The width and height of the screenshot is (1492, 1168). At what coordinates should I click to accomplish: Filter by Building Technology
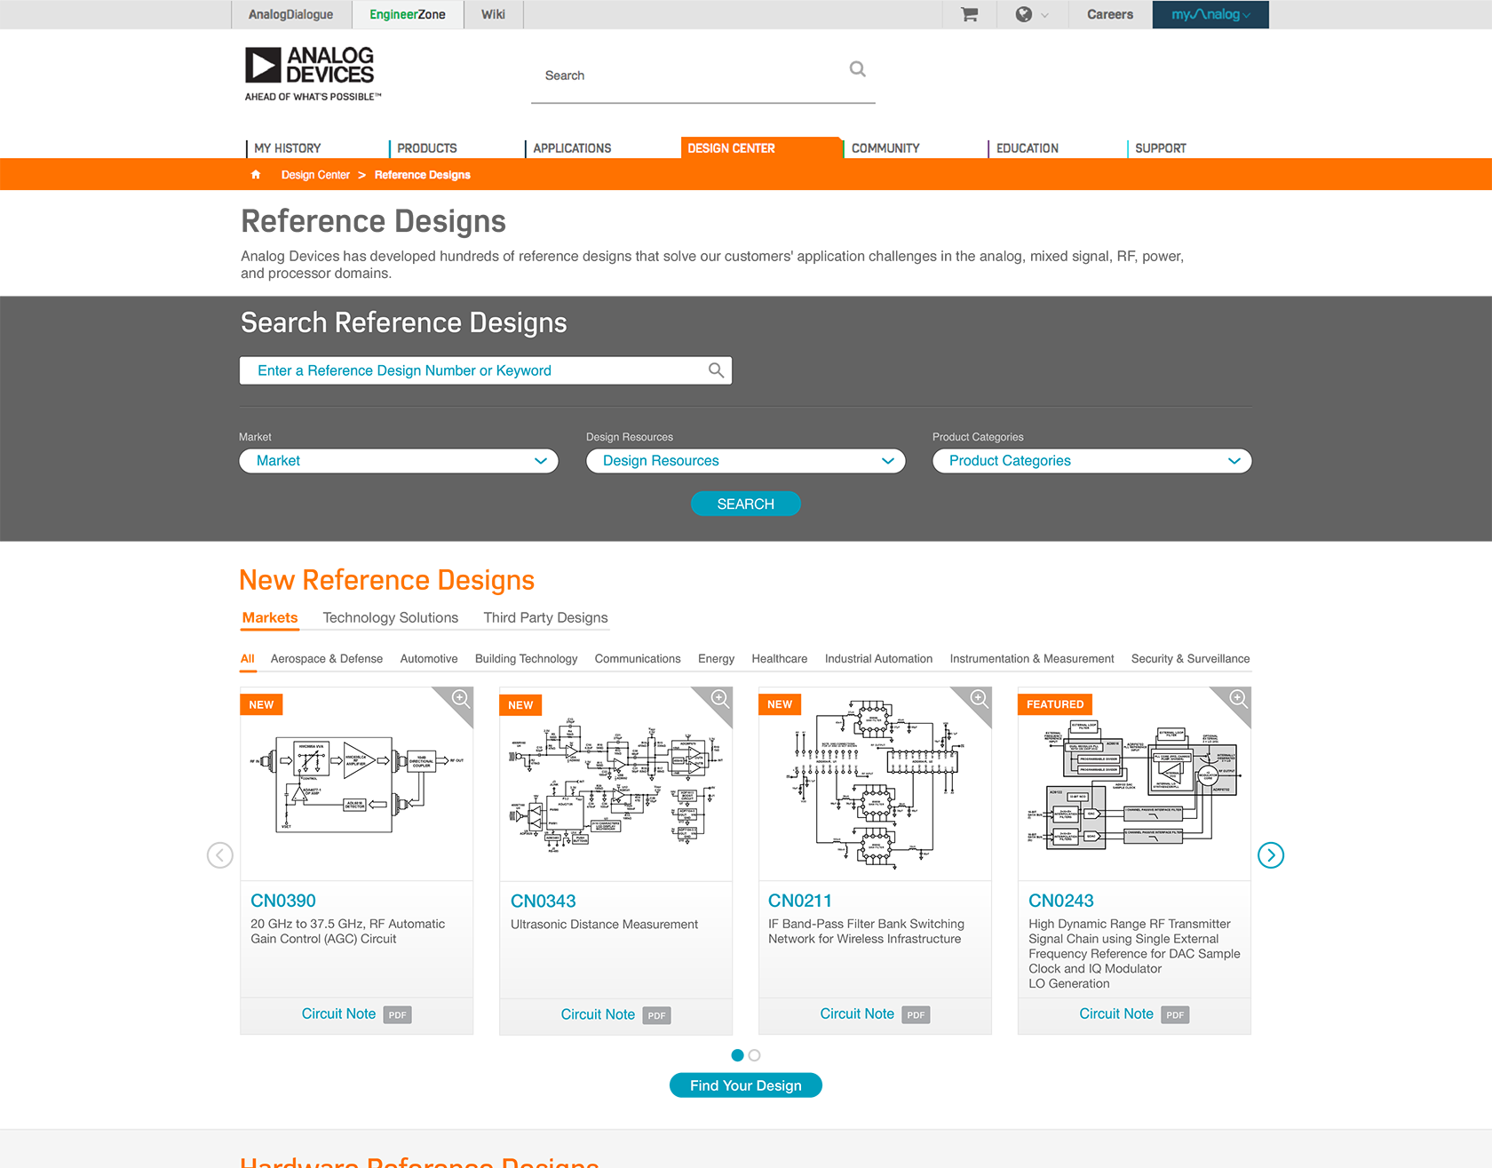pos(526,658)
